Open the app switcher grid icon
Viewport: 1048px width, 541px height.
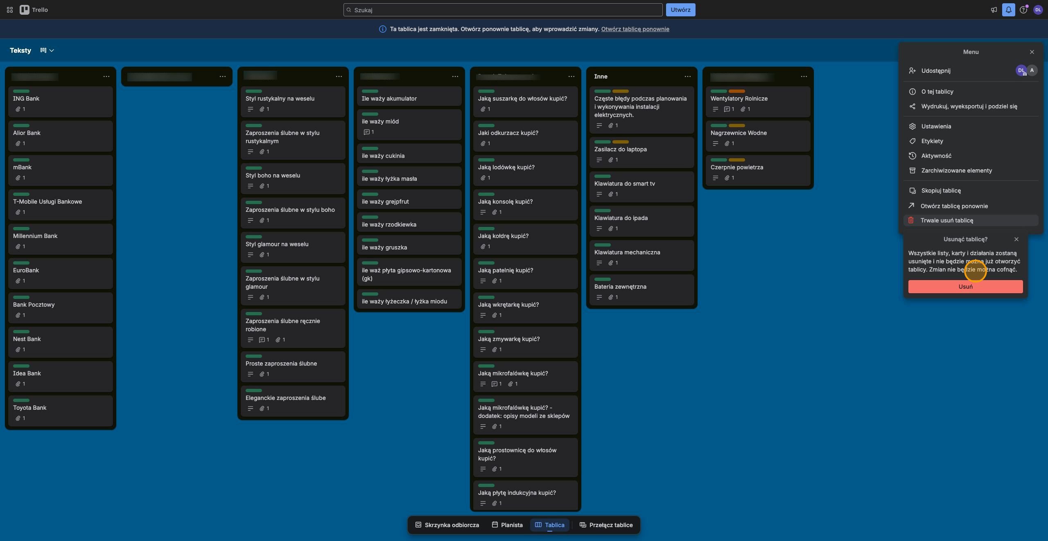coord(10,10)
